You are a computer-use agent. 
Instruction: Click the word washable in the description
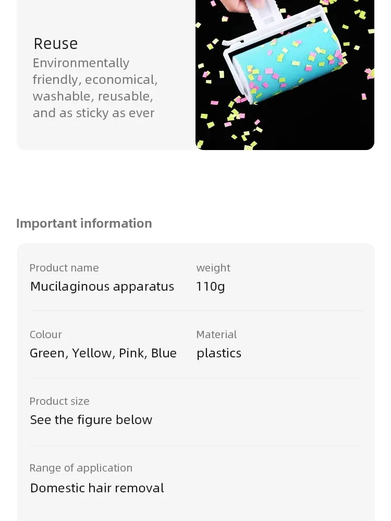(62, 96)
